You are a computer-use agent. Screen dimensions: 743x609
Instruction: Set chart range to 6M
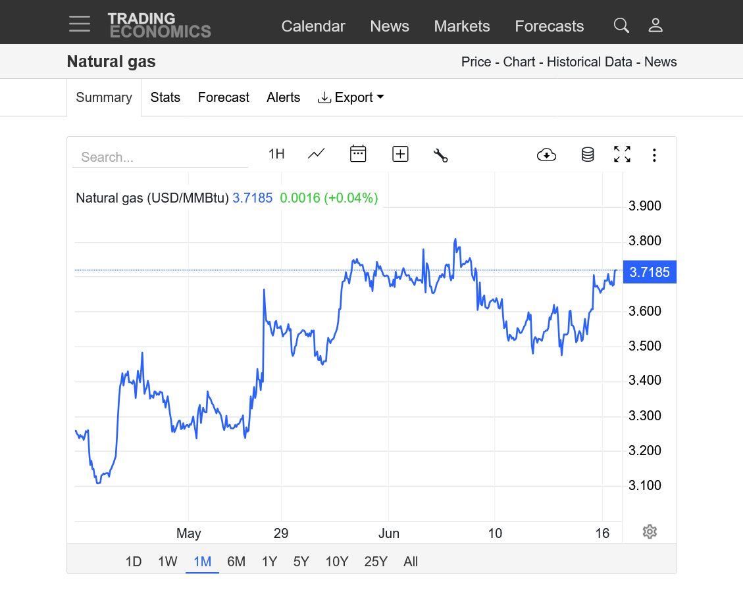click(x=236, y=562)
